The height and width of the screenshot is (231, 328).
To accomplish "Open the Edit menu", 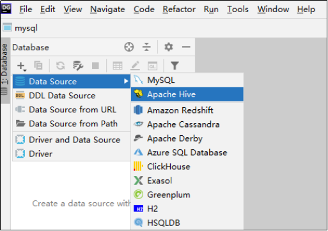I will 47,9.
